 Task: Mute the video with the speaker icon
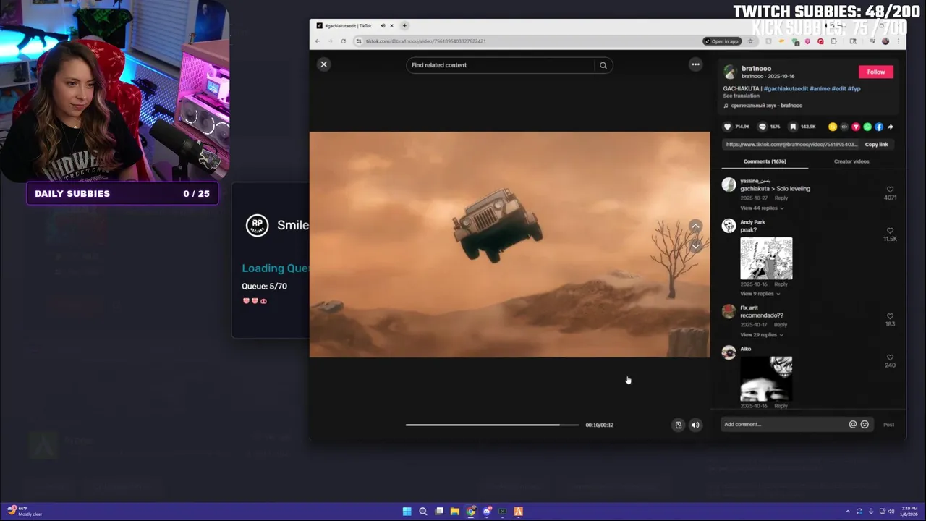[x=695, y=425]
